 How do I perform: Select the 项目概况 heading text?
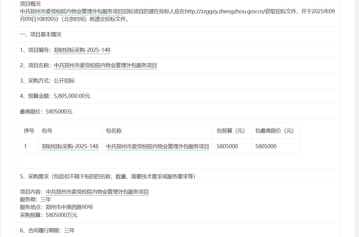click(30, 4)
